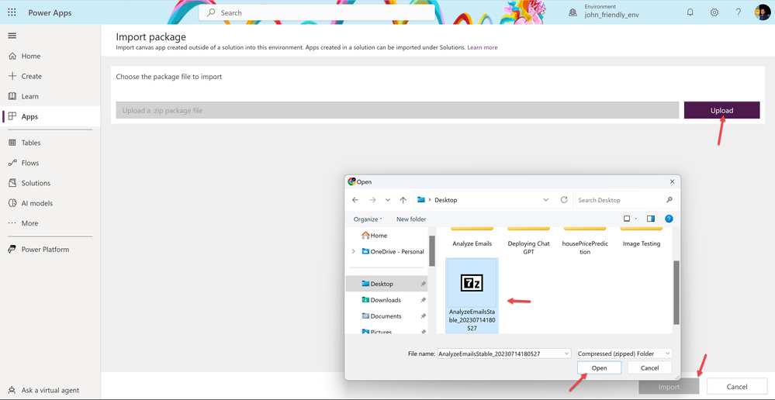Click Cancel in the file dialog
Image resolution: width=775 pixels, height=400 pixels.
[x=649, y=368]
